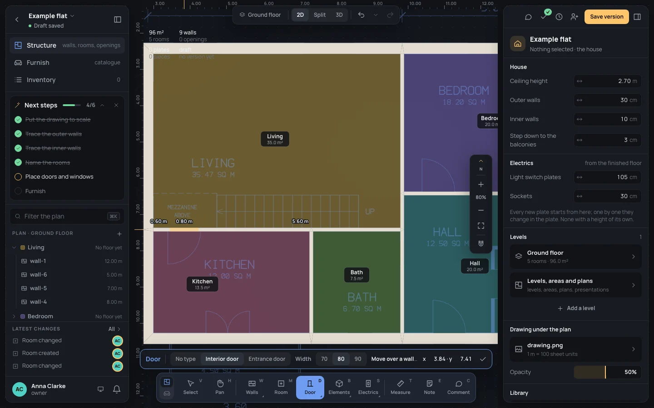This screenshot has width=654, height=408.
Task: Select the Door tool in the bottom toolbar
Action: (310, 388)
